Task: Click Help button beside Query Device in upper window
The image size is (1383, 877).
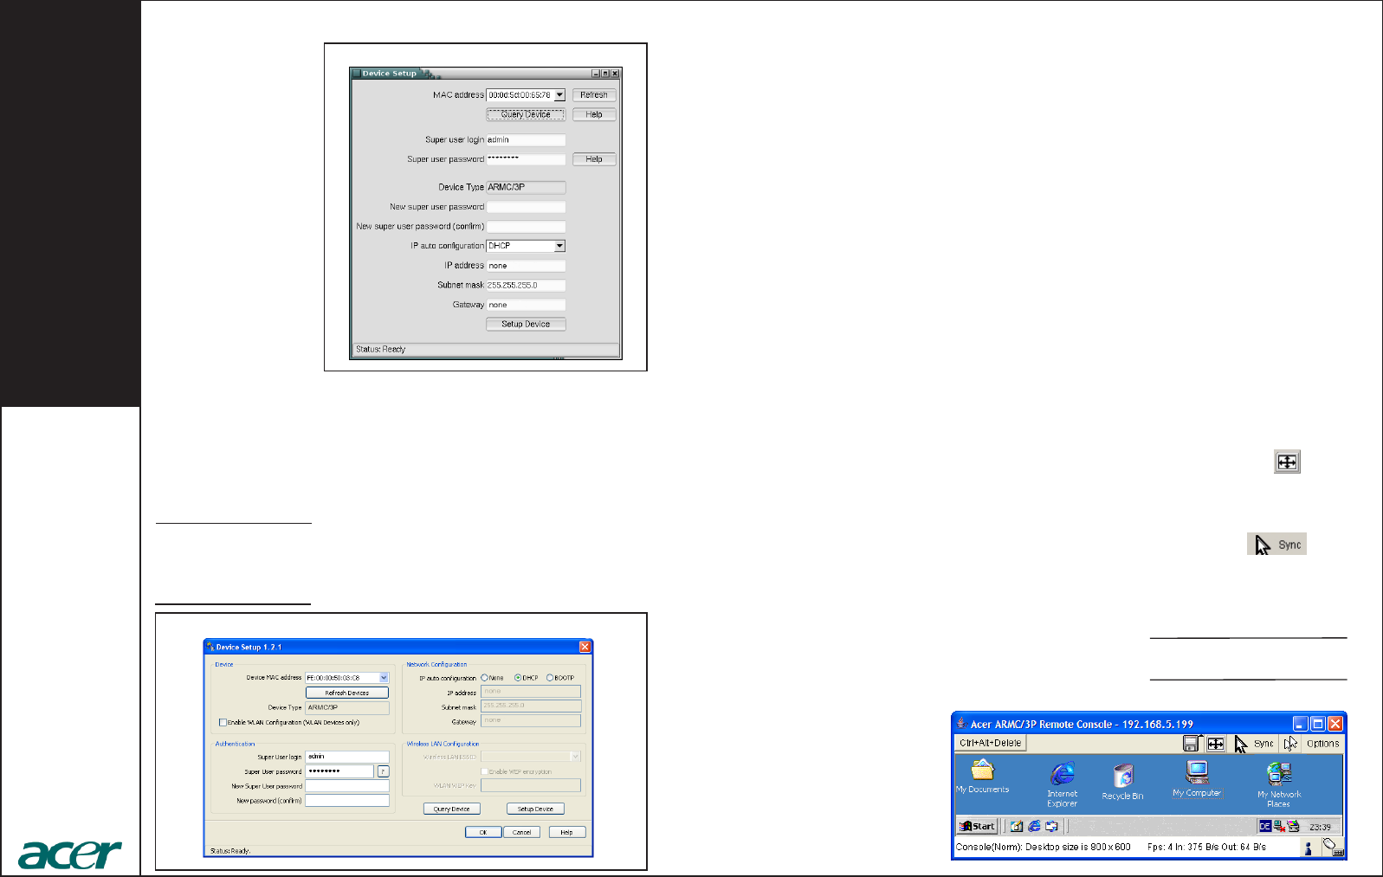Action: 594,114
